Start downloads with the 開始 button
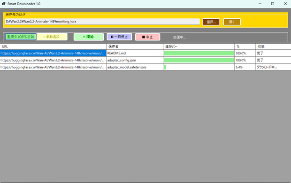Viewport: 291px width, 183px height. click(x=89, y=37)
